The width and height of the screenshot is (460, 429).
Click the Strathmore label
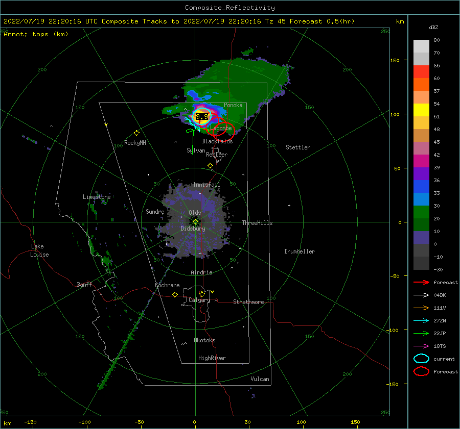248,302
